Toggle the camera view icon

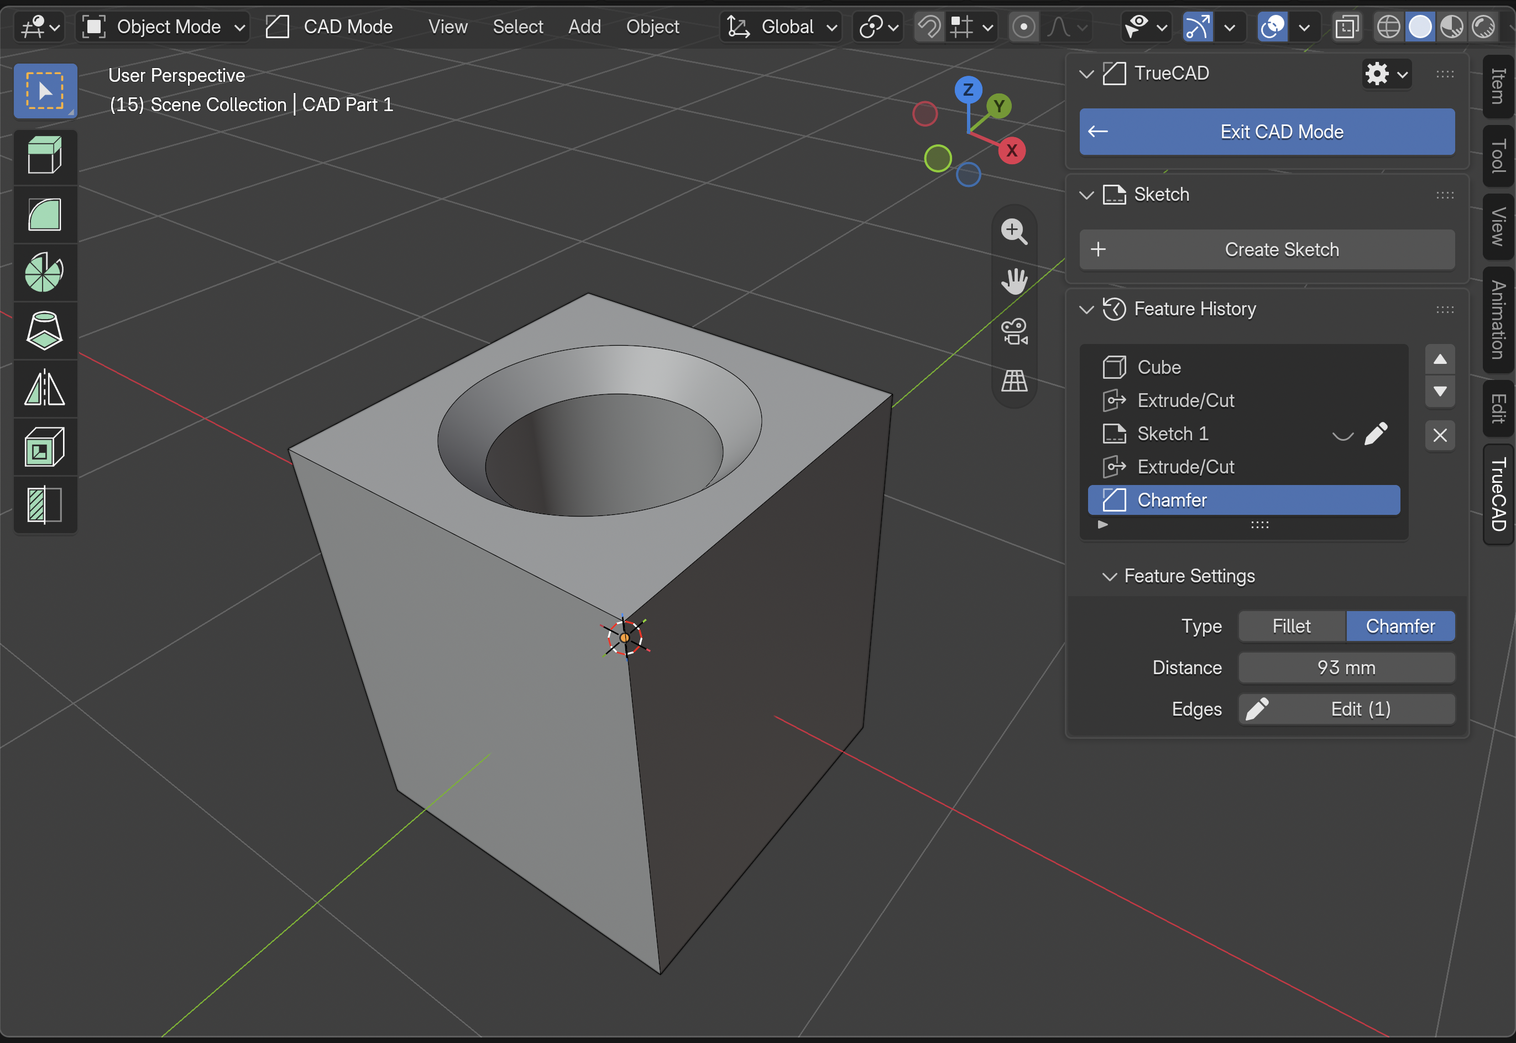click(x=1014, y=331)
